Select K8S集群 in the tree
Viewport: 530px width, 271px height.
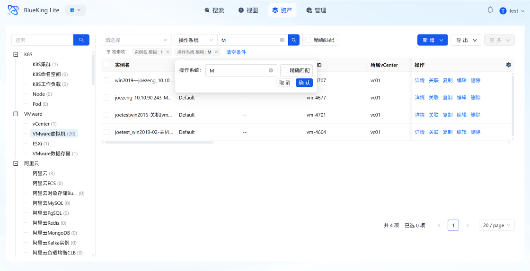45,64
